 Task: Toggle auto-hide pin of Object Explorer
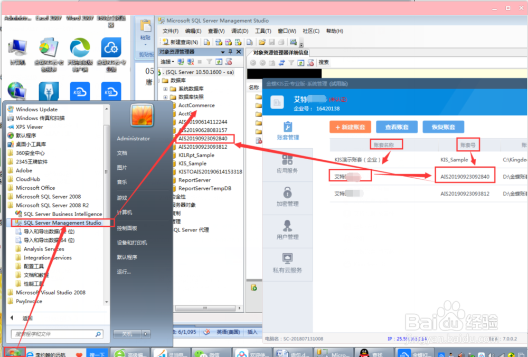coord(230,52)
